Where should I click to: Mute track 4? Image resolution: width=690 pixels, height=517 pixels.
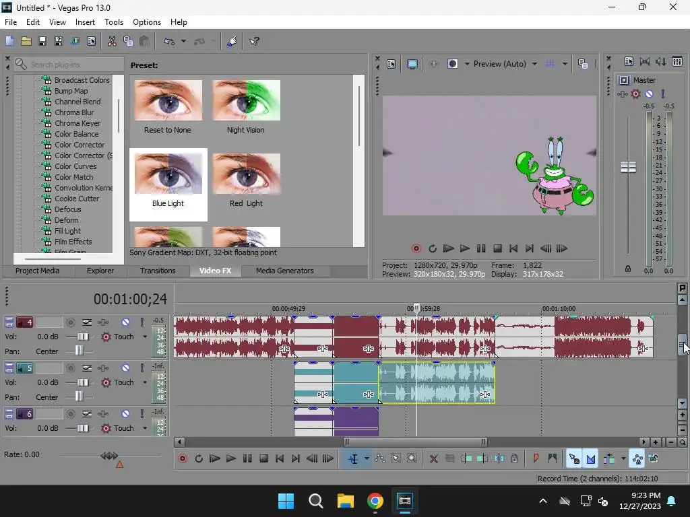click(x=125, y=322)
